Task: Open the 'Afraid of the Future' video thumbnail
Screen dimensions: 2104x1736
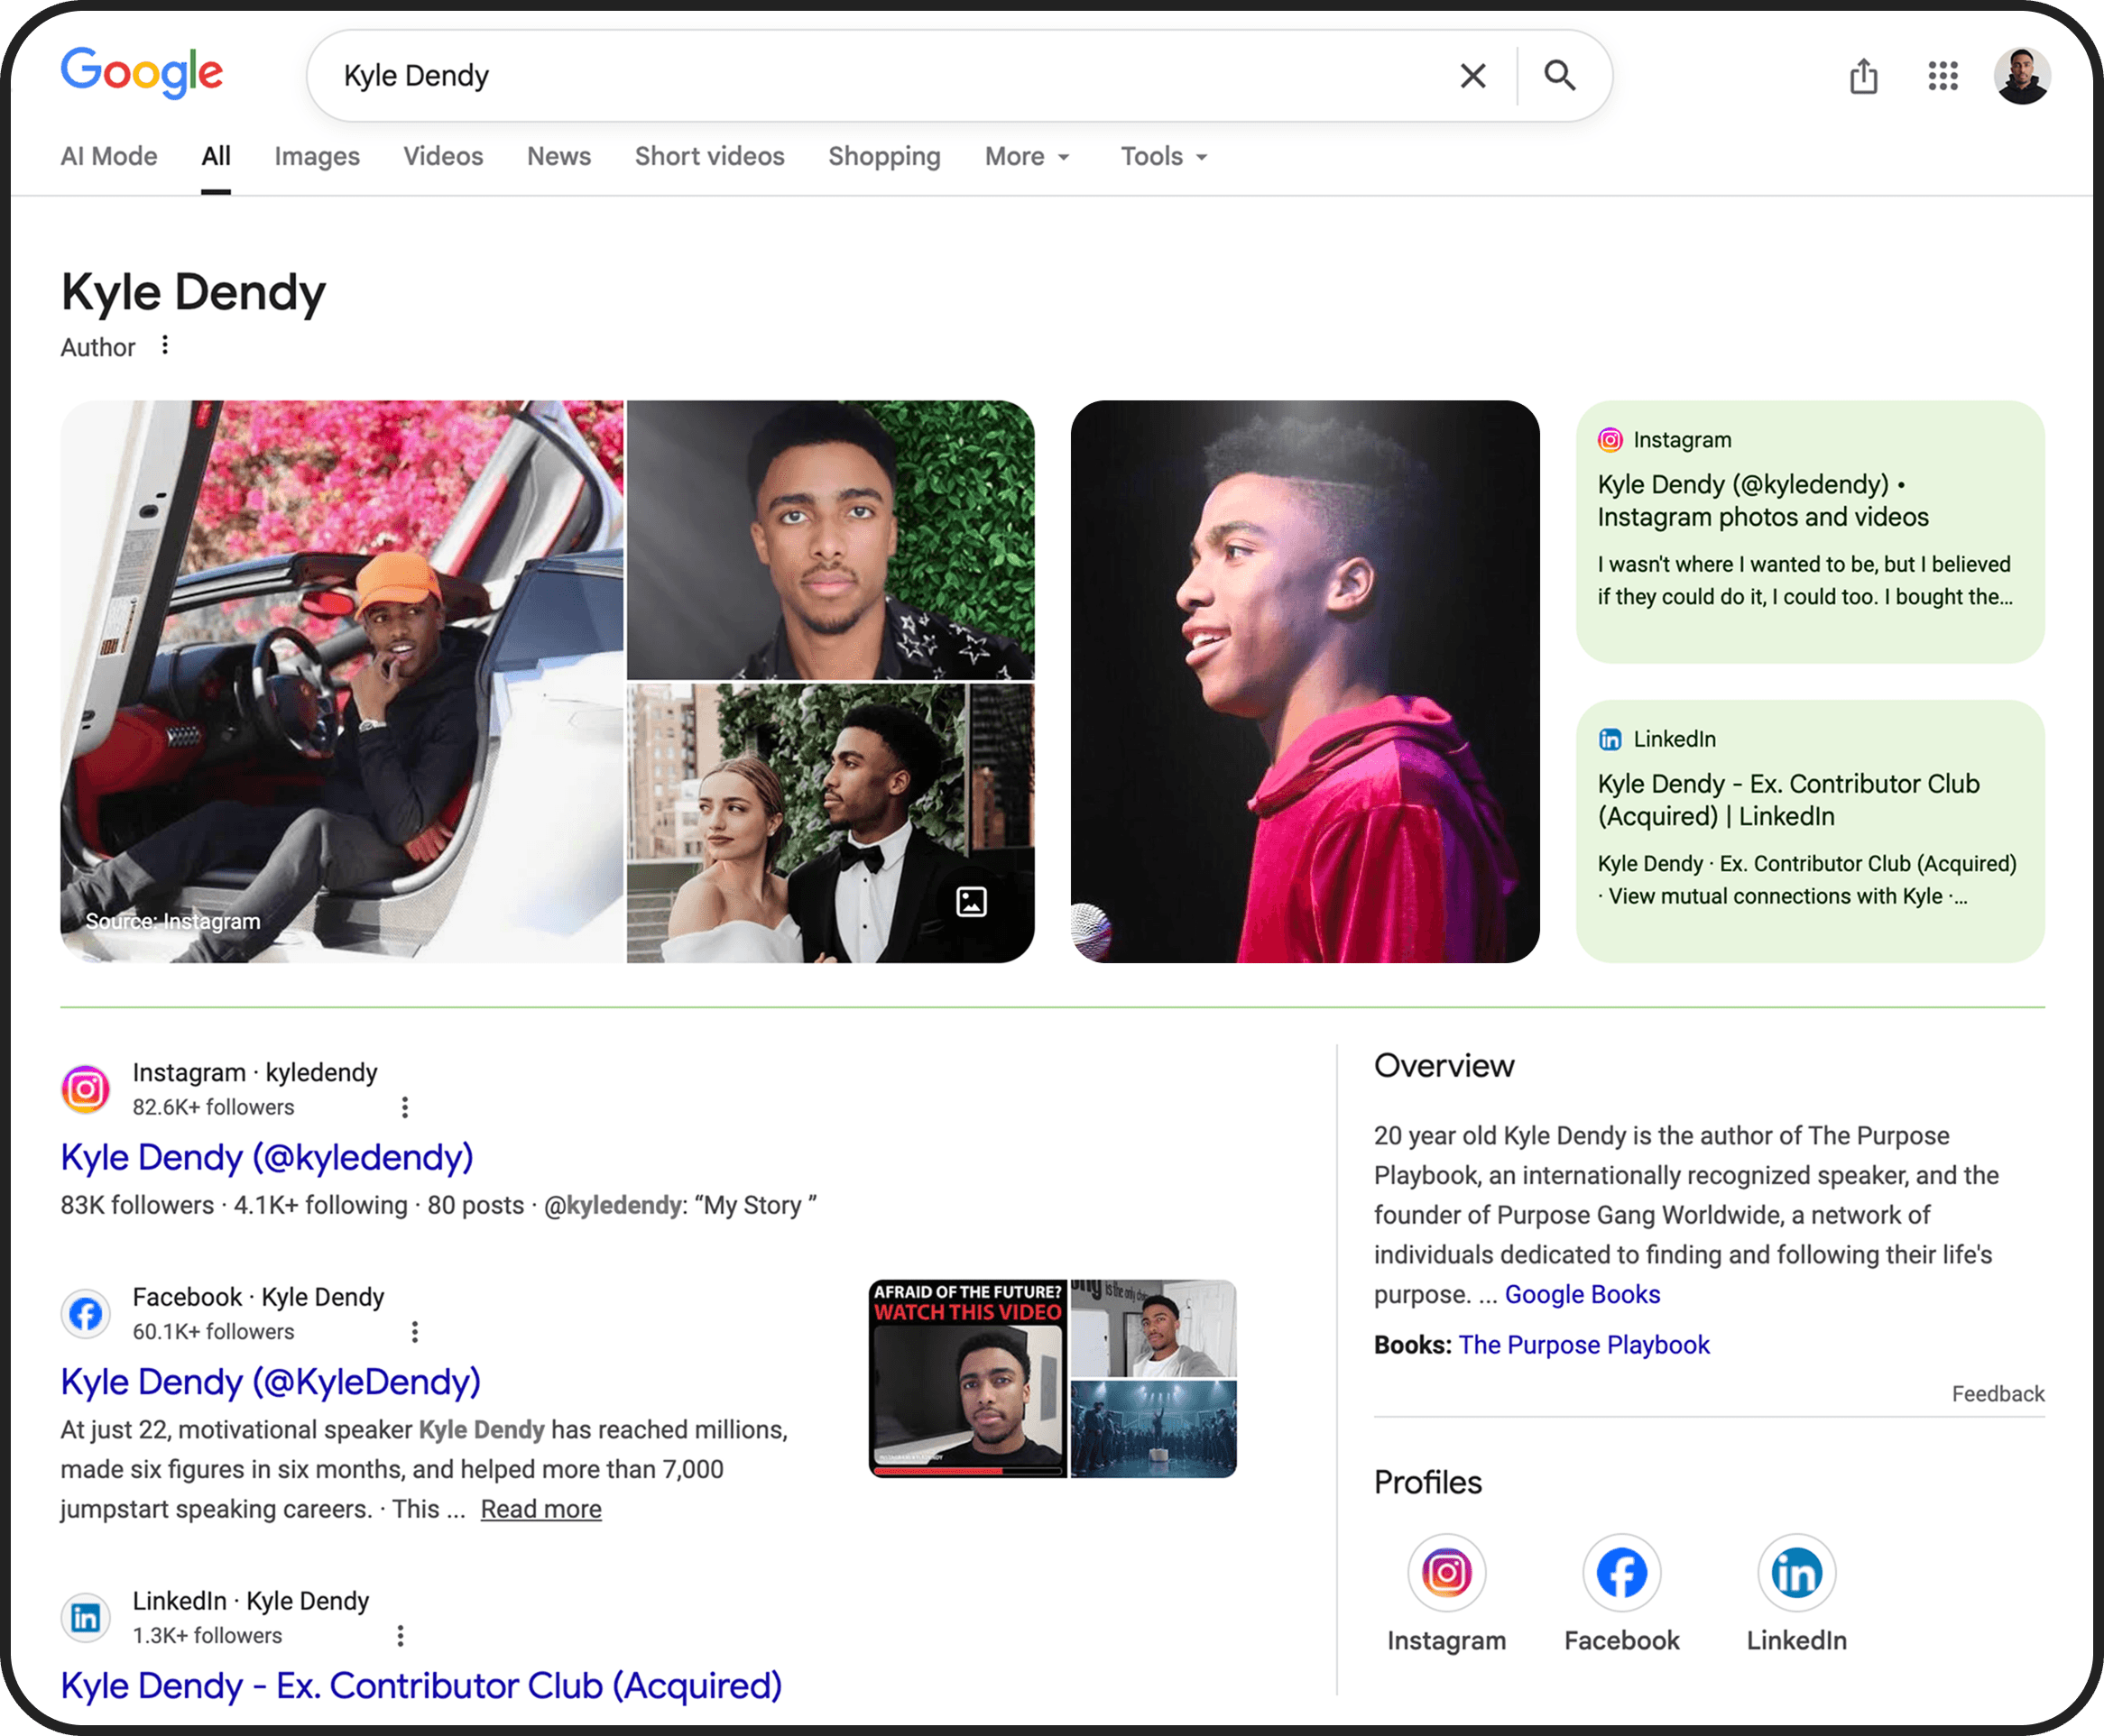Action: click(966, 1379)
